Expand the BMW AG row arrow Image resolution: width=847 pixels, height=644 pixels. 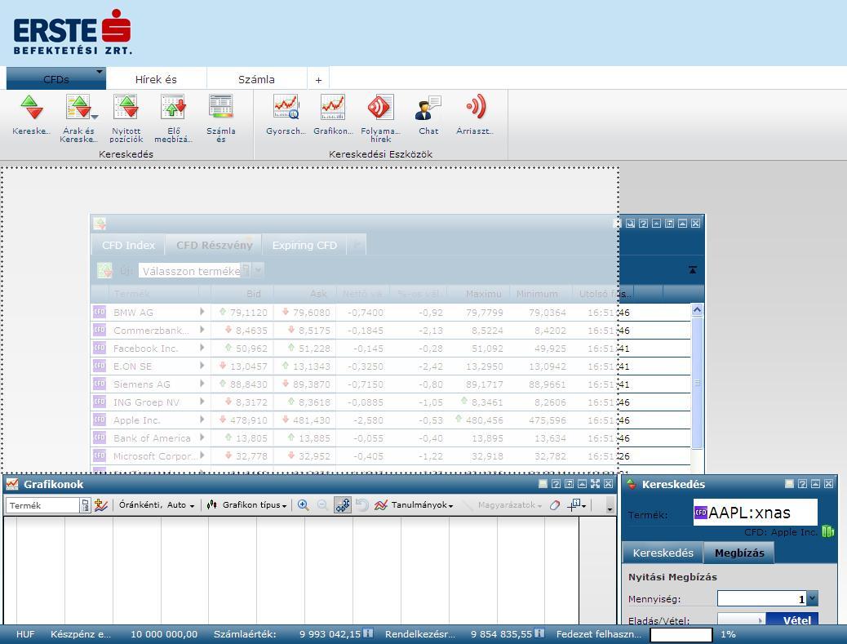coord(202,312)
